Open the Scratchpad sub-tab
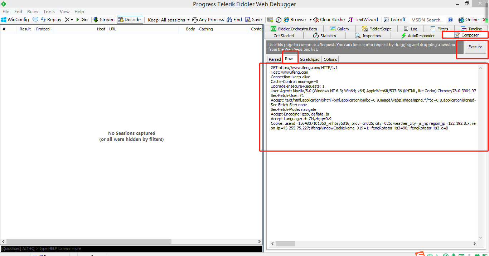The width and height of the screenshot is (489, 256). 310,59
